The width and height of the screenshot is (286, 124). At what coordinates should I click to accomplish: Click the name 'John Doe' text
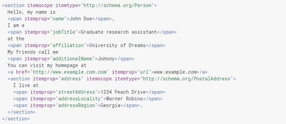click(81, 19)
